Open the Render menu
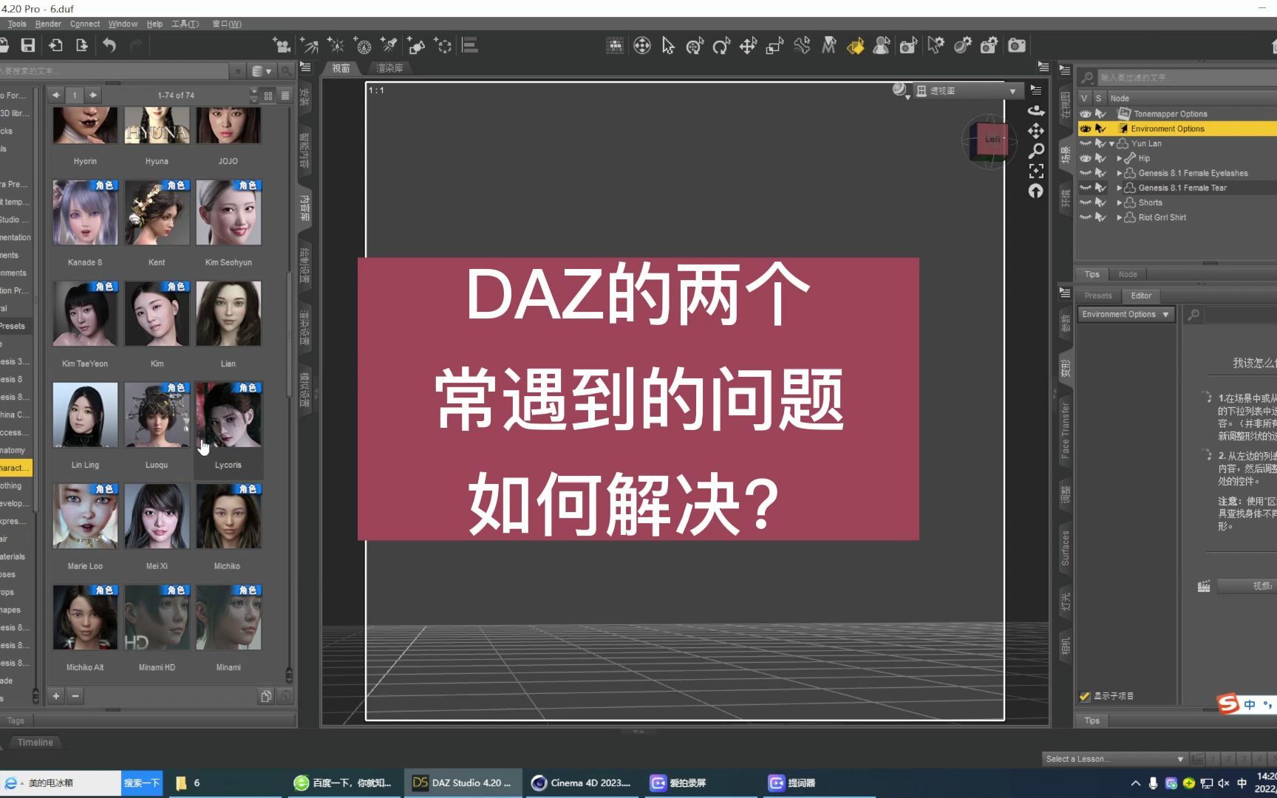The height and width of the screenshot is (798, 1277). pyautogui.click(x=48, y=24)
